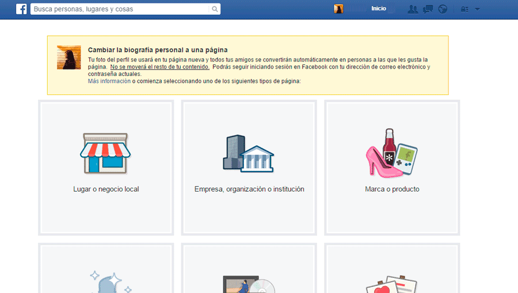Open the messages icon
Viewport: 518px width, 293px height.
pyautogui.click(x=428, y=9)
